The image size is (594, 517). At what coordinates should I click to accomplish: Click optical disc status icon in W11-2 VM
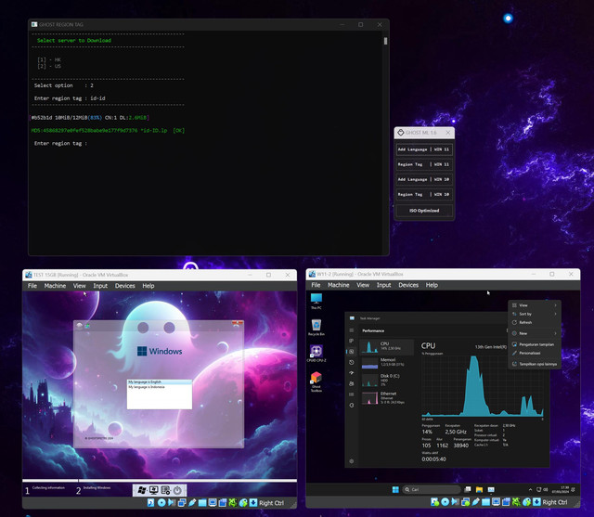click(445, 502)
